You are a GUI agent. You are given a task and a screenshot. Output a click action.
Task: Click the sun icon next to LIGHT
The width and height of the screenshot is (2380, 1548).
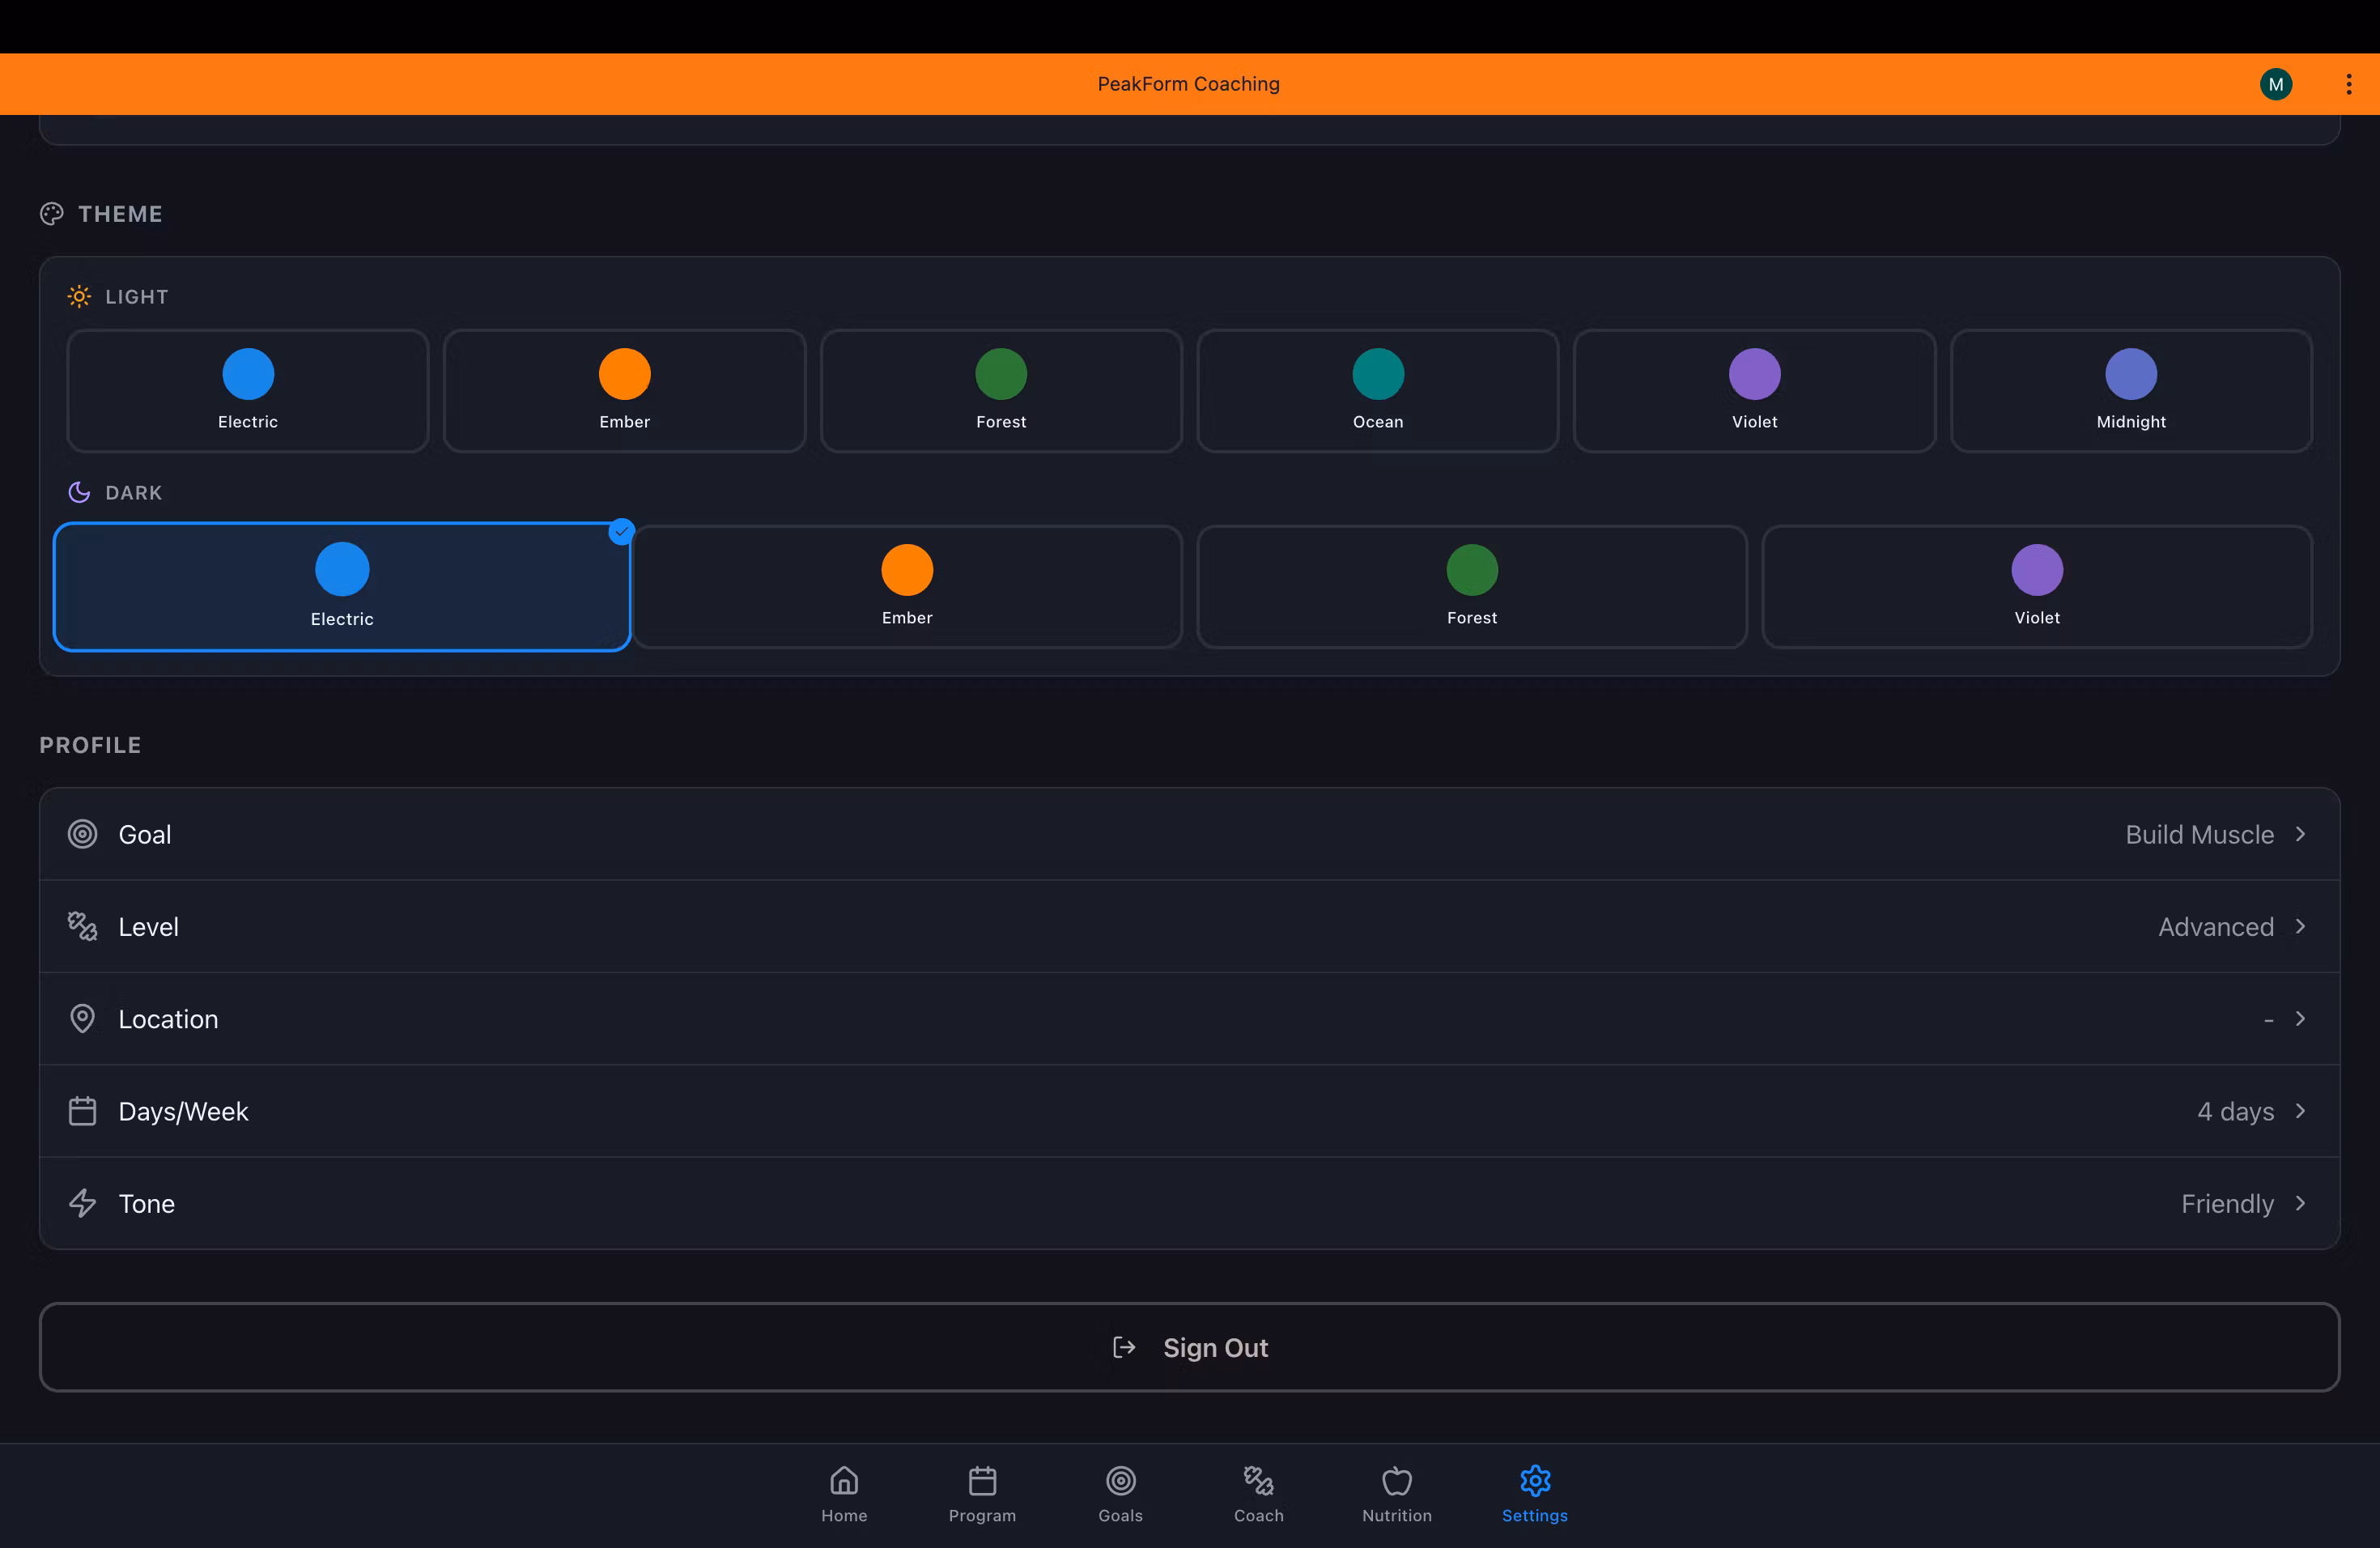[79, 296]
